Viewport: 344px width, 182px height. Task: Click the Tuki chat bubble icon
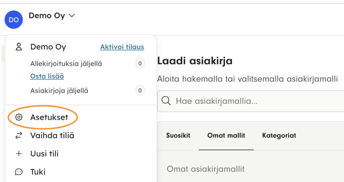(x=19, y=172)
